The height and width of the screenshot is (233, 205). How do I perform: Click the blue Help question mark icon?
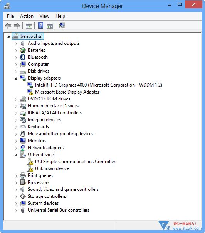click(x=40, y=26)
